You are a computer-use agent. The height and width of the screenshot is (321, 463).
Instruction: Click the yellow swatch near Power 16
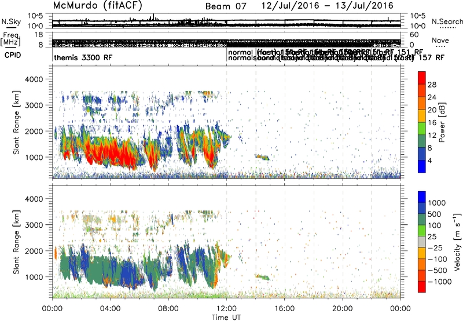coord(422,116)
